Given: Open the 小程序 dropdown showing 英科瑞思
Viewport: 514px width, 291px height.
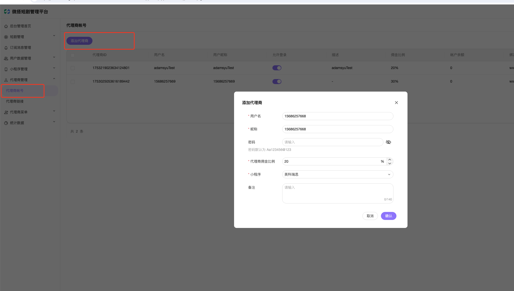Looking at the screenshot, I should coord(338,174).
